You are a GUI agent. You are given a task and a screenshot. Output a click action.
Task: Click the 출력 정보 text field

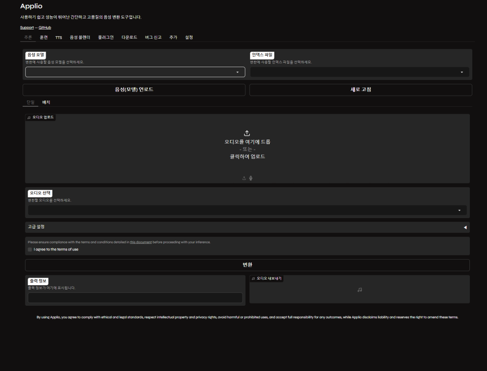coord(135,298)
